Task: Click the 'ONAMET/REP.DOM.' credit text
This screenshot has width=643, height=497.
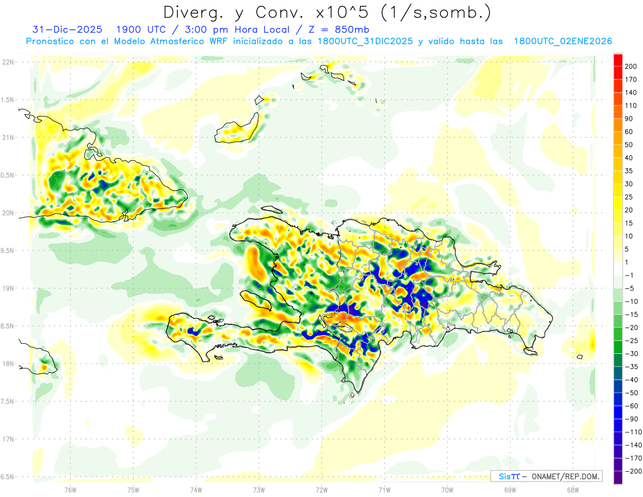Action: 564,476
